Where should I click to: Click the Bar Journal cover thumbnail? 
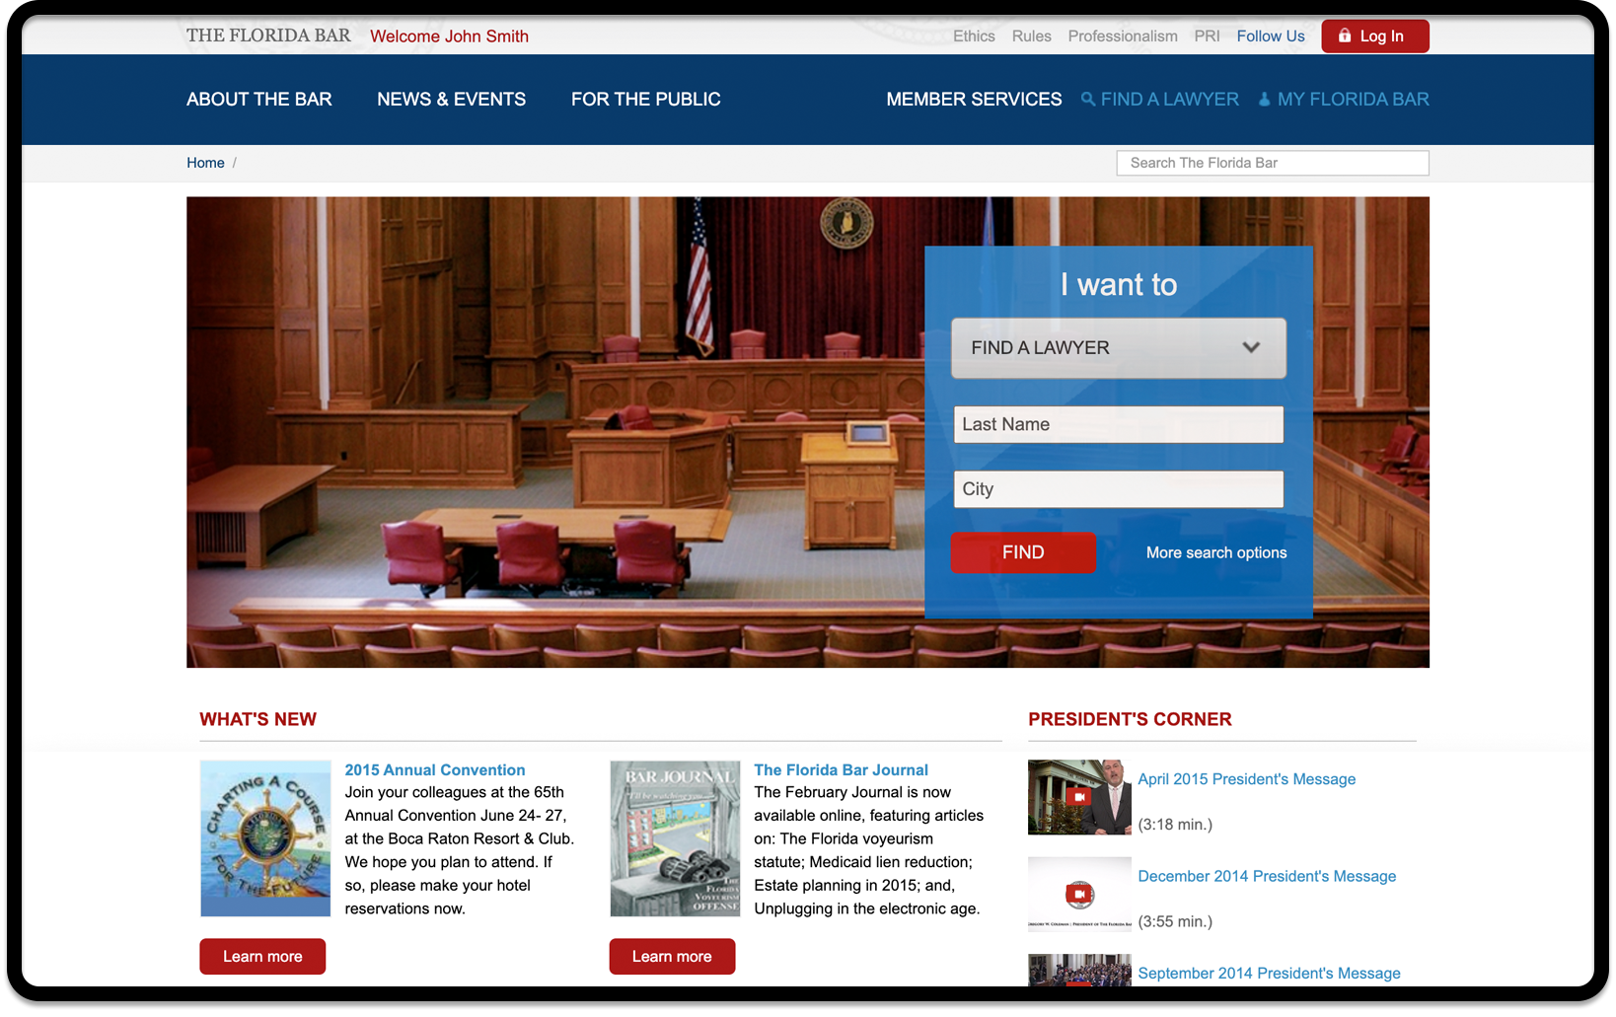675,838
